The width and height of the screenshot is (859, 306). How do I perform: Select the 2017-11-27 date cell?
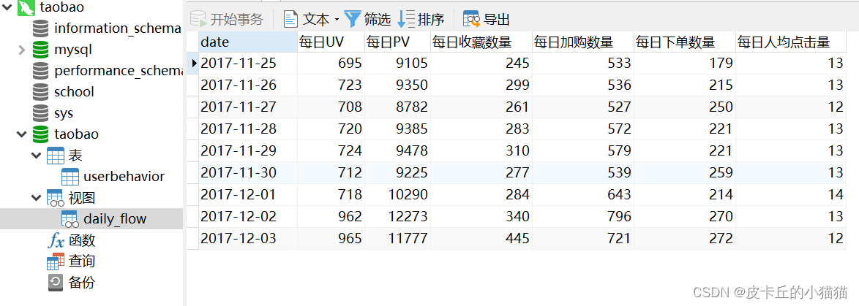tap(247, 107)
